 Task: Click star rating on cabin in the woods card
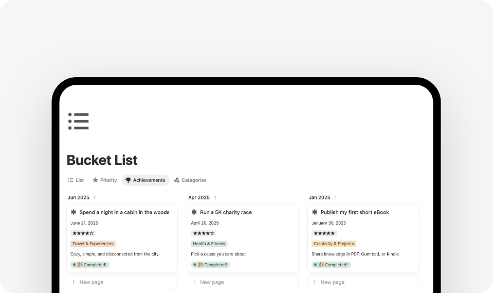tap(83, 233)
